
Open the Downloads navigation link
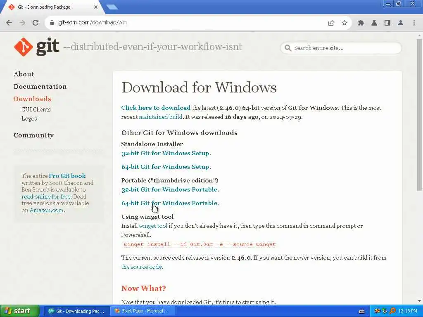click(x=32, y=99)
